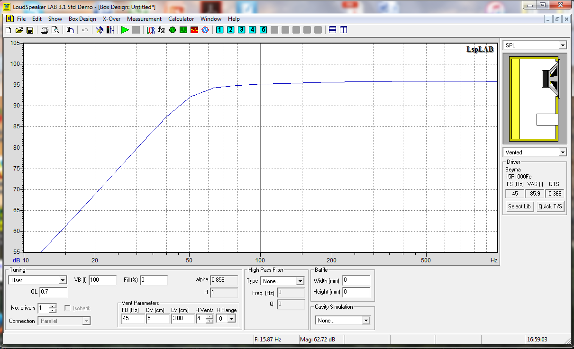
Task: Click the Quick T/S button
Action: click(551, 206)
